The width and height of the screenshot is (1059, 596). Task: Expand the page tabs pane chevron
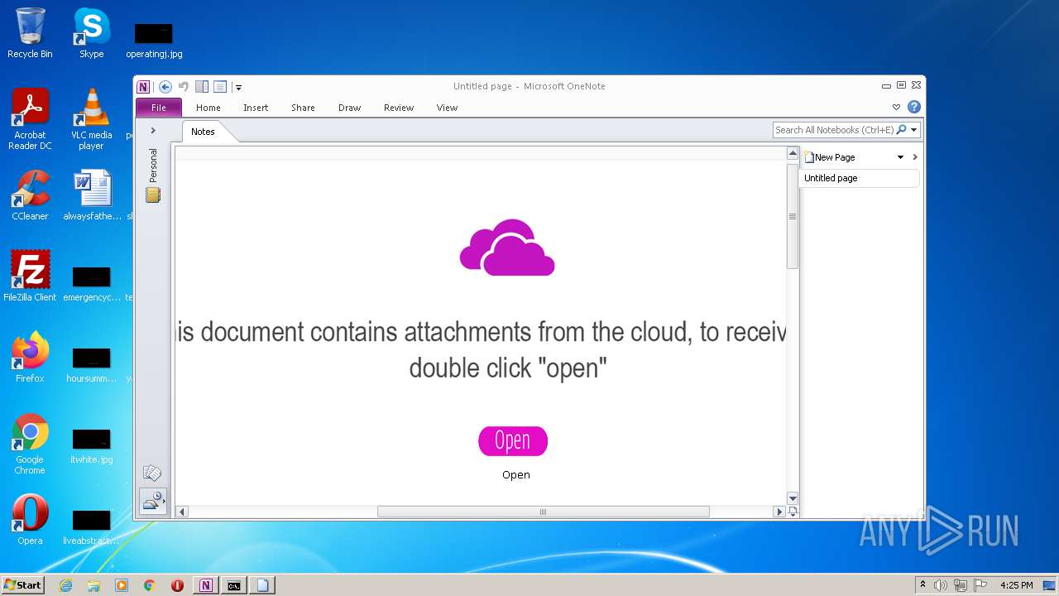coord(915,157)
